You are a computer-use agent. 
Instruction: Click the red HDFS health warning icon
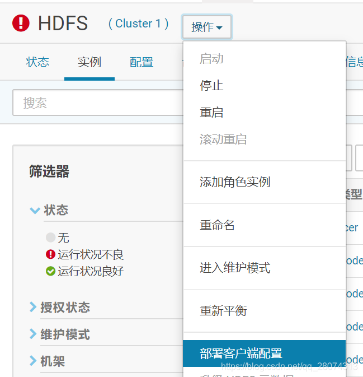coord(21,23)
